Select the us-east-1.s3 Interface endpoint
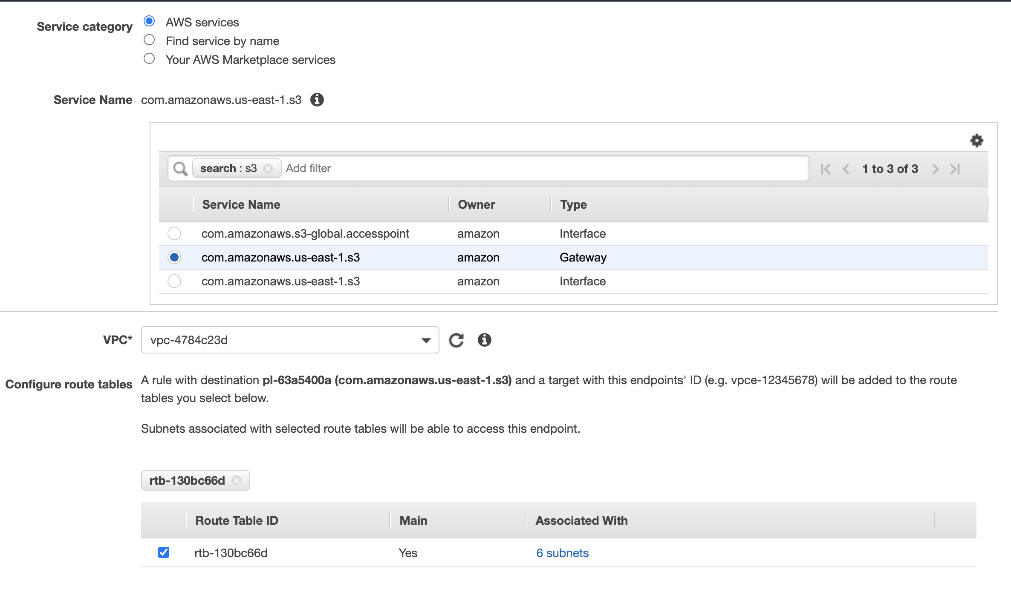The height and width of the screenshot is (592, 1011). point(174,281)
